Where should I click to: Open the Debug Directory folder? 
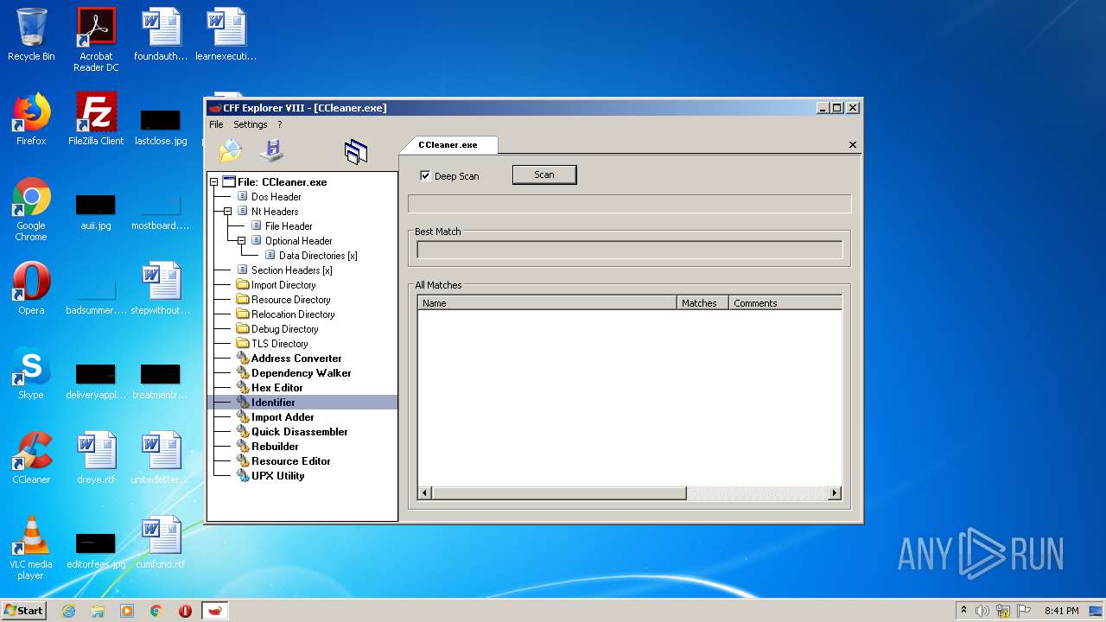coord(284,329)
